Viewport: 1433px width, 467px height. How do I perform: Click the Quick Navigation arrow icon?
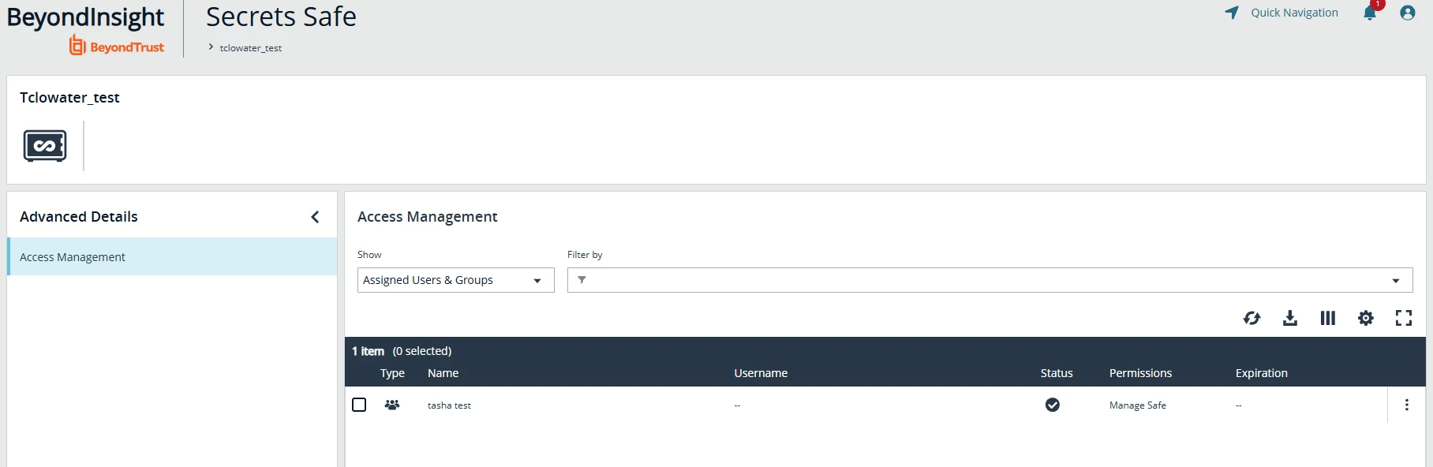coord(1232,13)
